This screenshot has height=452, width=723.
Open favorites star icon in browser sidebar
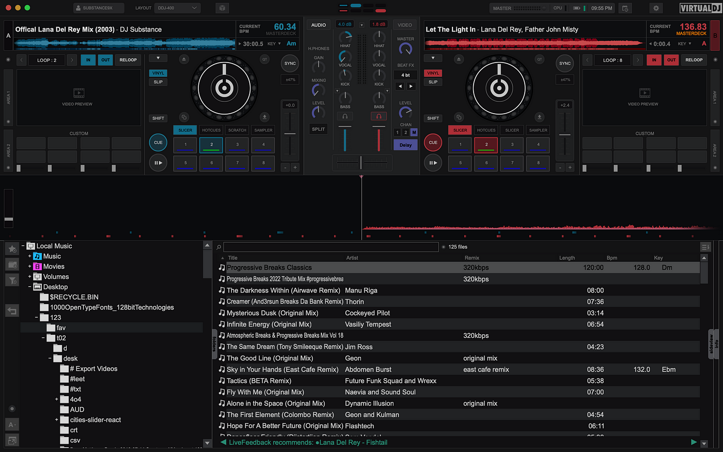click(x=12, y=249)
